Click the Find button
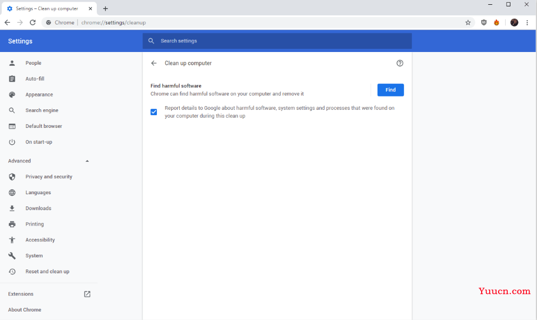 coord(390,90)
